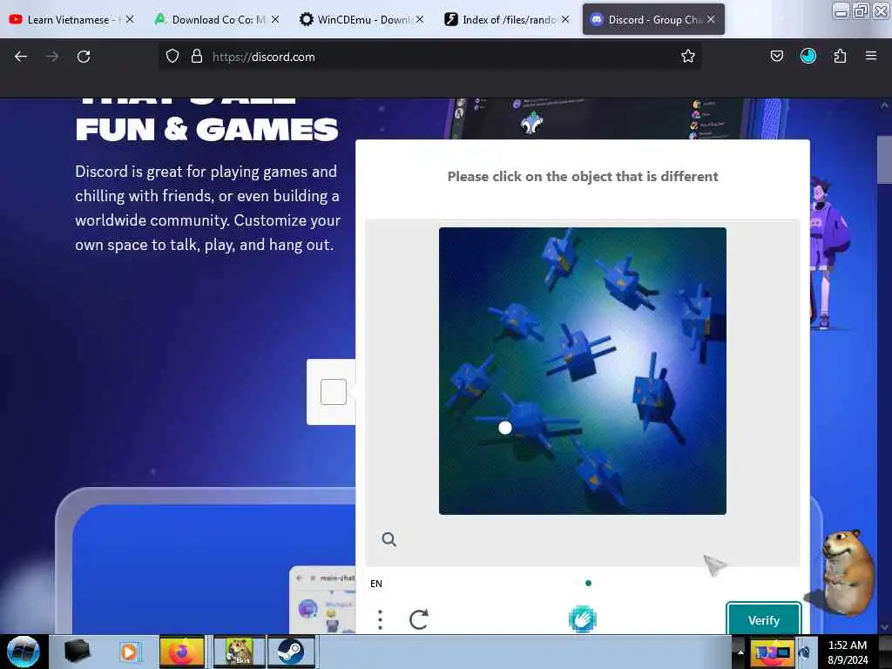
Task: Click the captcha challenge image
Action: (583, 371)
